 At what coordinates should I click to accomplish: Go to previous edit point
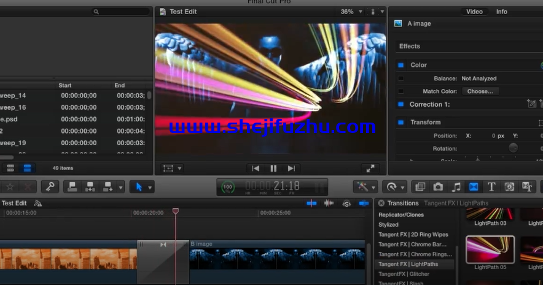256,168
